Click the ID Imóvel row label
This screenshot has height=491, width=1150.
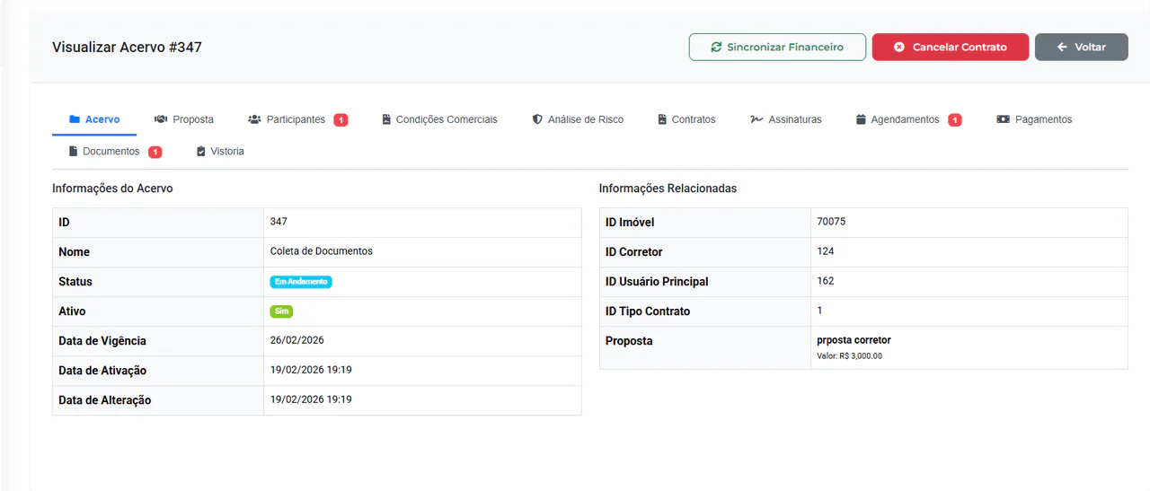[x=630, y=223]
